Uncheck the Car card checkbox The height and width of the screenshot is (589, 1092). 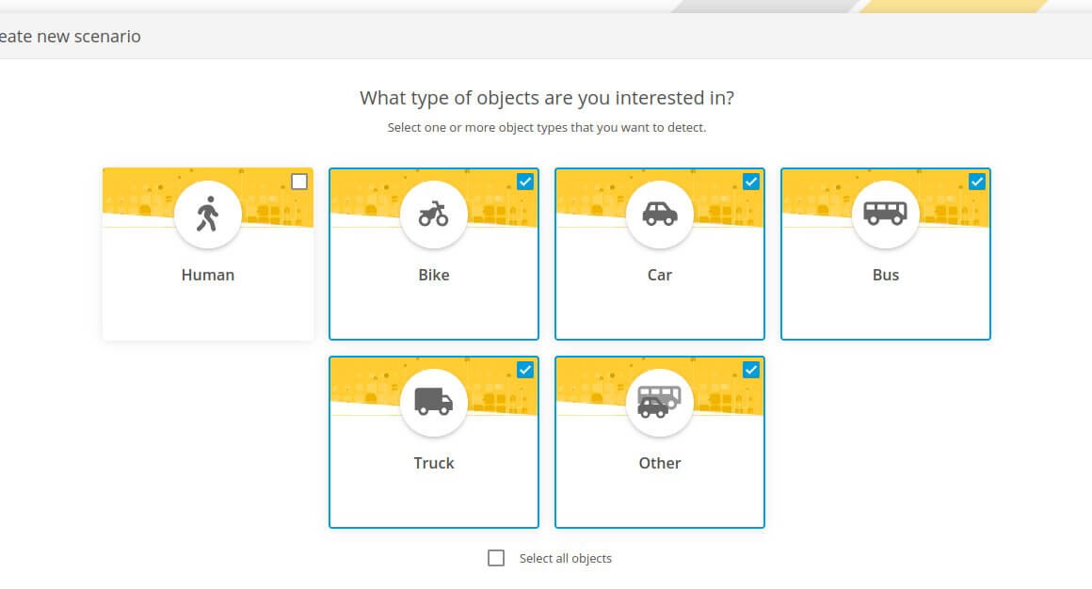(x=751, y=182)
